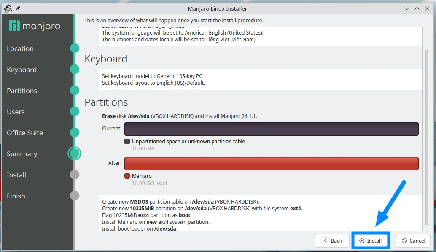Click the green circle beside Keyboard step
The height and width of the screenshot is (252, 436).
coord(75,69)
